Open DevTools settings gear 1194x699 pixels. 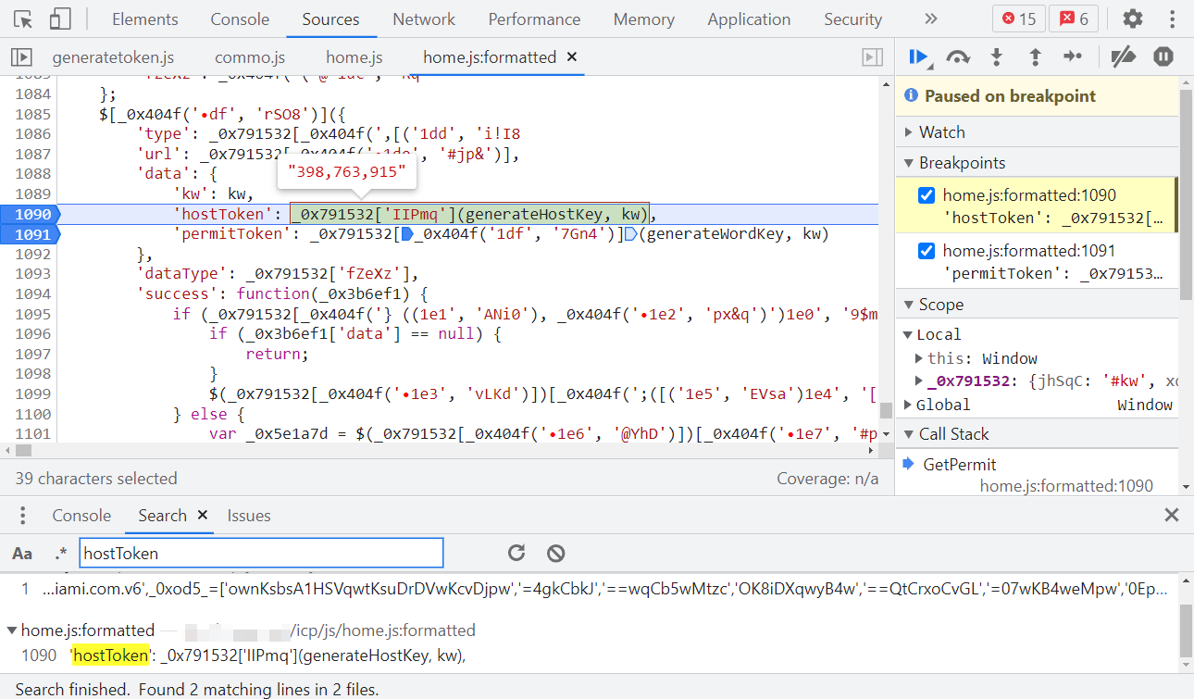(1132, 19)
